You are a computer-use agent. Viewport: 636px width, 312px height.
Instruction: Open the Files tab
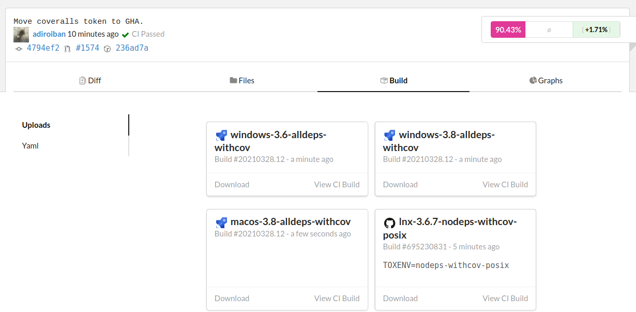(242, 81)
